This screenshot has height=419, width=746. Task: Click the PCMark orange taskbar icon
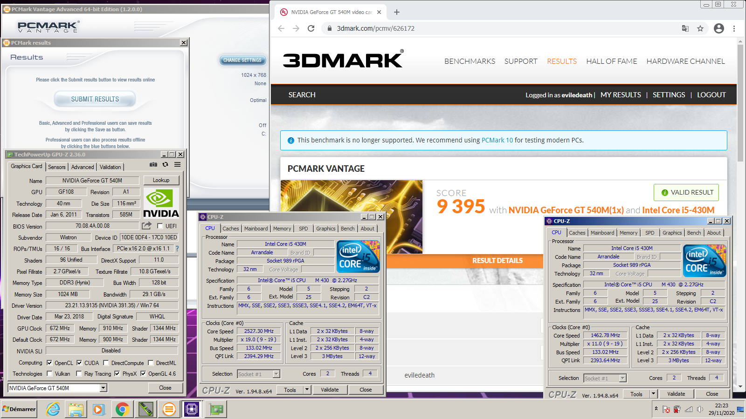(x=169, y=409)
